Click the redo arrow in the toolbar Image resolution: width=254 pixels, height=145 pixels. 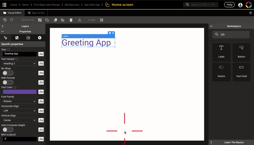(12, 20)
